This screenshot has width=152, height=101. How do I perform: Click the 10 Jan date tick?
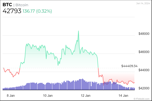pyautogui.click(x=48, y=95)
